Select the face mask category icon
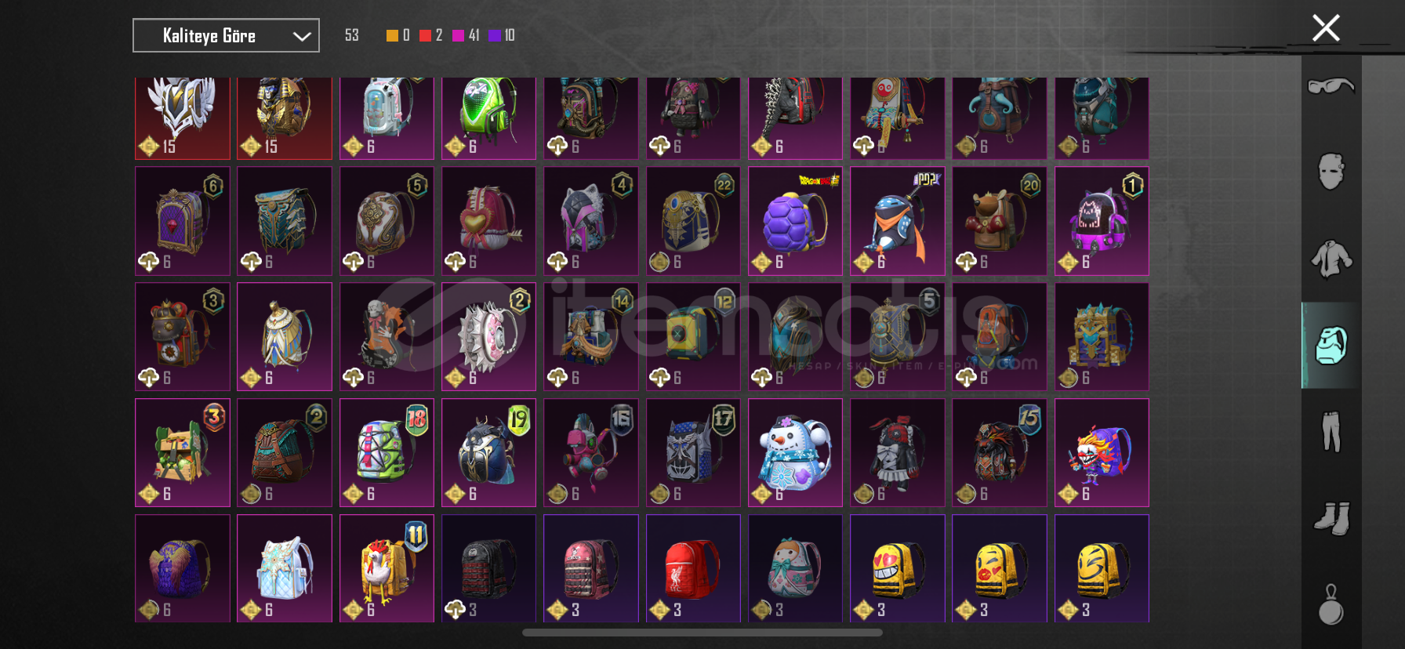This screenshot has width=1405, height=649. coord(1331,172)
